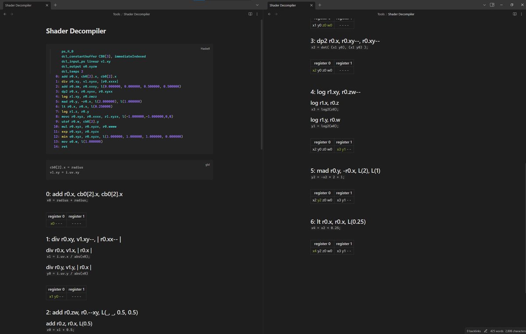Open more options menu in left window
Screen dimensions: 526x334
click(x=257, y=14)
